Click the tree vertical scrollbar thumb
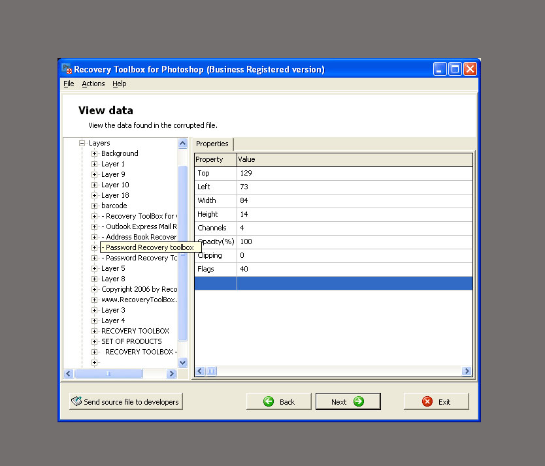Viewport: 545px width, 466px height. pos(182,253)
